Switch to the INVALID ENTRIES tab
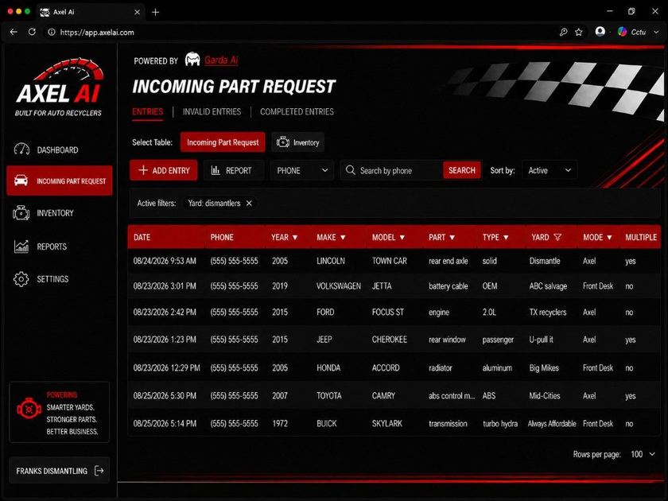Image resolution: width=668 pixels, height=501 pixels. pos(212,111)
